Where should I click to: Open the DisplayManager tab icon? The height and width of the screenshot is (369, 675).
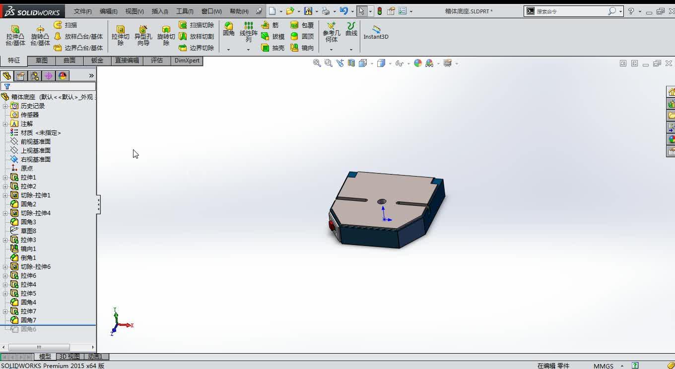click(x=62, y=76)
